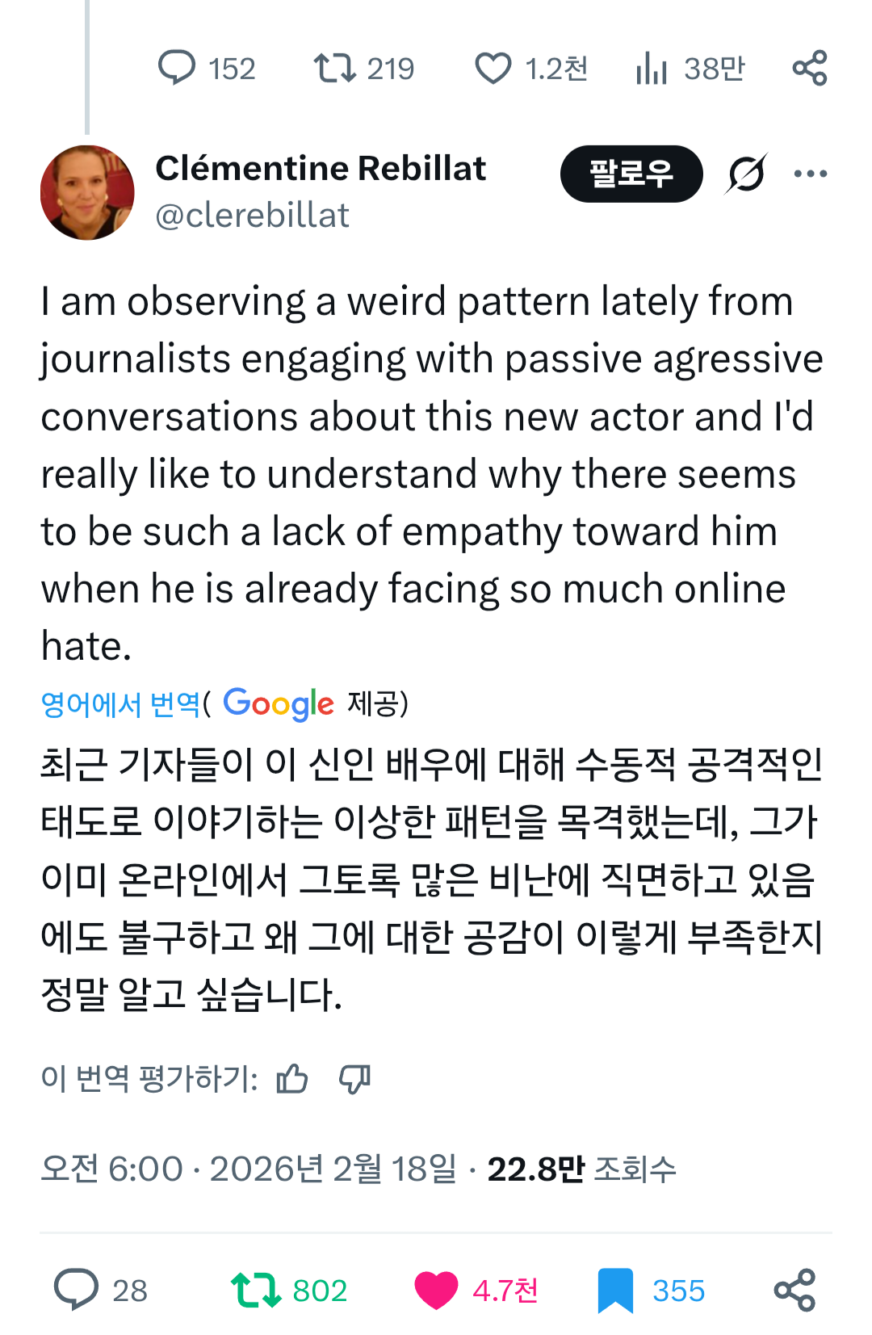Screen dimensions: 872x1335
Task: Reply to the main post (28 replies)
Action: coord(77,1290)
